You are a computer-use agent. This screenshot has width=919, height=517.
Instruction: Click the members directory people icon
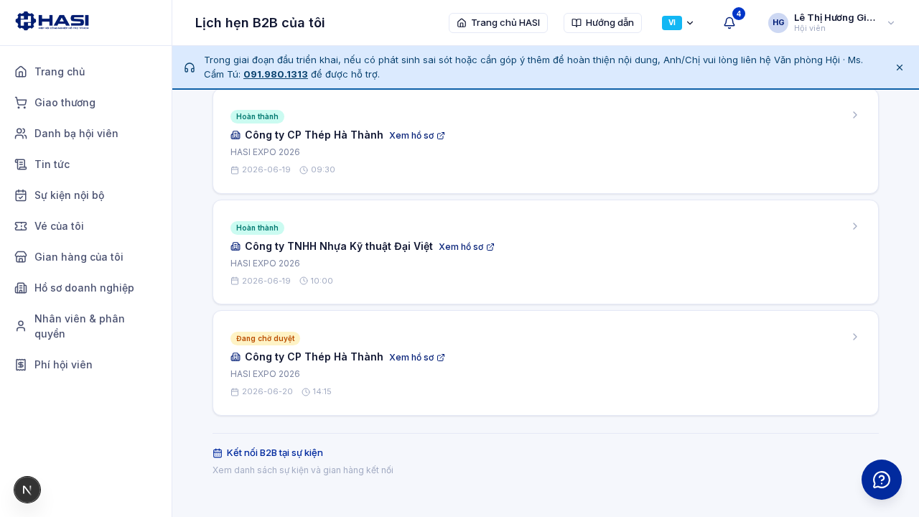[21, 134]
